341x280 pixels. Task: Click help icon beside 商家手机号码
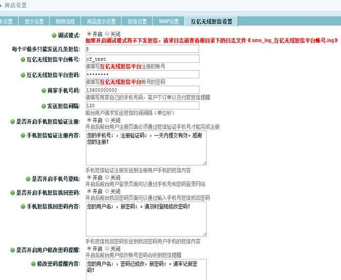44,91
